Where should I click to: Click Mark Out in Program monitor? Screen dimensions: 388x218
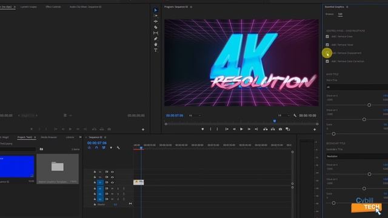[217, 129]
